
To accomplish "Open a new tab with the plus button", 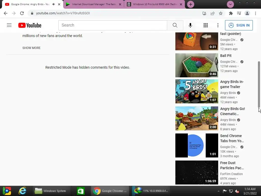I will (191, 4).
